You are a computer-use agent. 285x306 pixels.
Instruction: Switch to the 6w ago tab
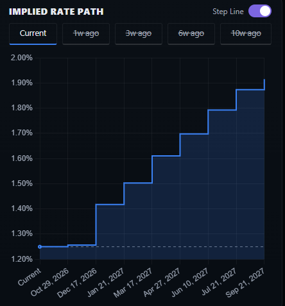point(191,33)
